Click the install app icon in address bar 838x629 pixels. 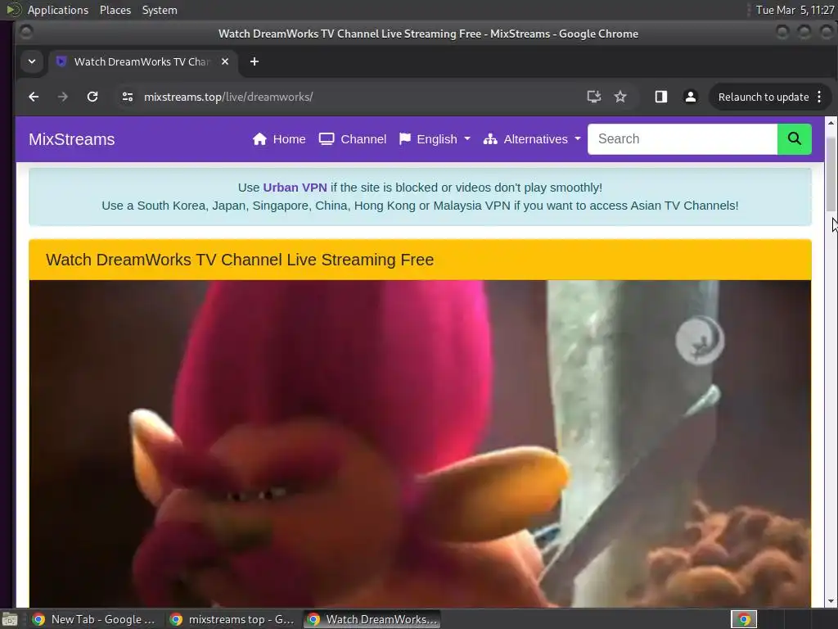click(x=594, y=97)
